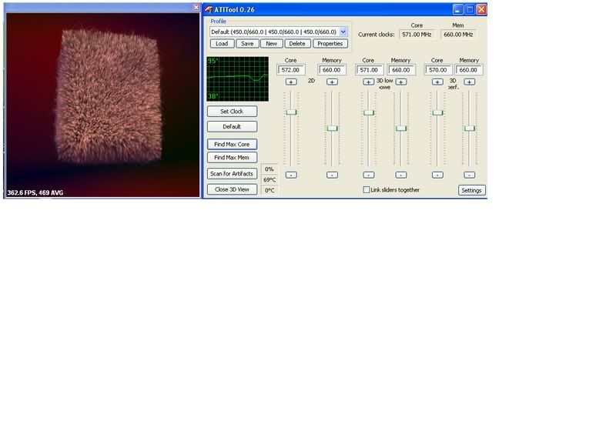Click the 3D perf Memory value field

tap(469, 70)
